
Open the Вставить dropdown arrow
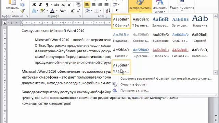click(12, 11)
